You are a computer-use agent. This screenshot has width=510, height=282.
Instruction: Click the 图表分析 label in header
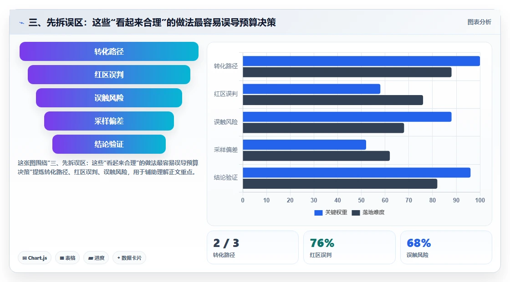pyautogui.click(x=479, y=22)
